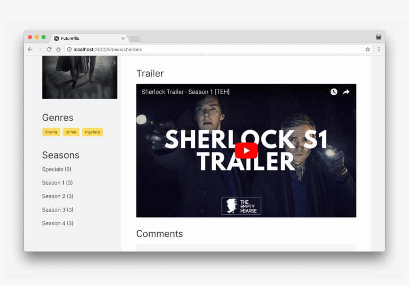Image resolution: width=409 pixels, height=285 pixels.
Task: Open Season 2 (3)
Action: point(58,196)
